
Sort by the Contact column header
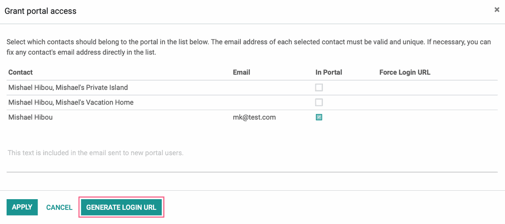coord(21,72)
